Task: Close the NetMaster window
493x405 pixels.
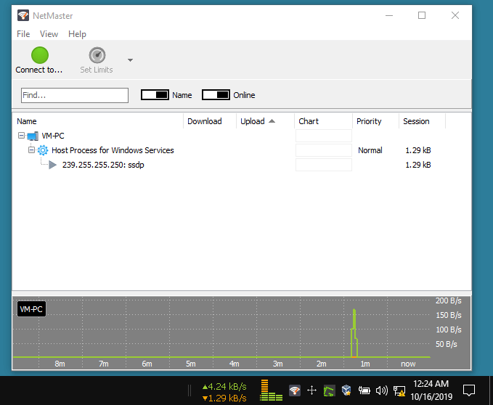Action: (x=455, y=15)
